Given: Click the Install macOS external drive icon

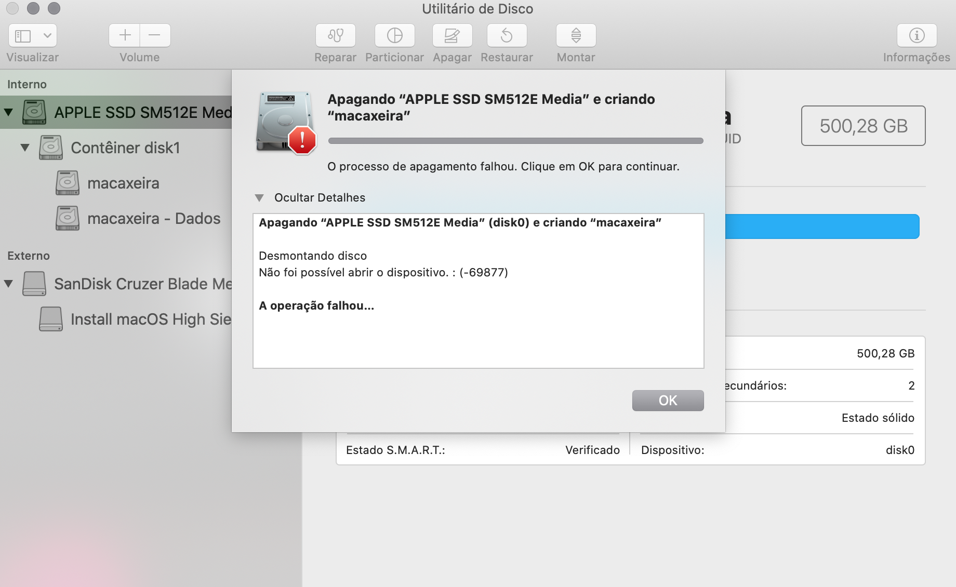Looking at the screenshot, I should coord(51,319).
